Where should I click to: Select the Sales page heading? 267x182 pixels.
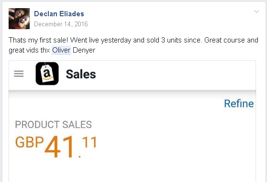click(x=81, y=74)
